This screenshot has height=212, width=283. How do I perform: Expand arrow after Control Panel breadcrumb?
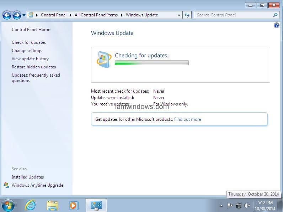point(70,15)
